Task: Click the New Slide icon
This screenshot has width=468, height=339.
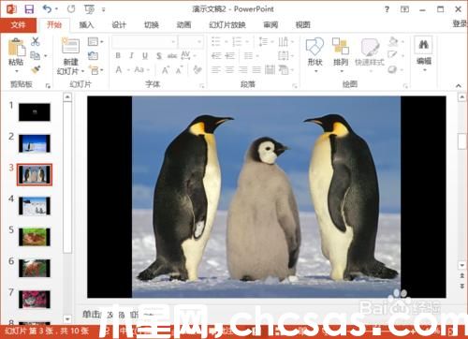Action: click(70, 46)
